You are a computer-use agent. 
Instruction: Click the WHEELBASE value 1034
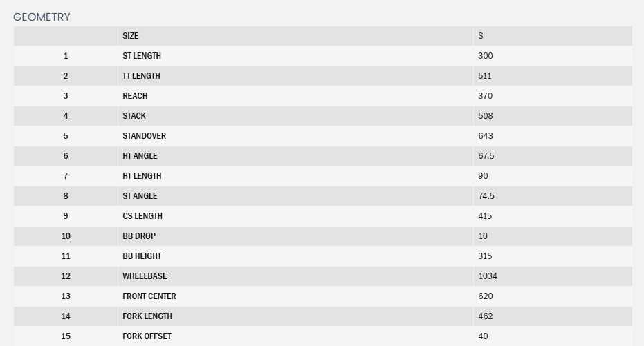point(488,276)
